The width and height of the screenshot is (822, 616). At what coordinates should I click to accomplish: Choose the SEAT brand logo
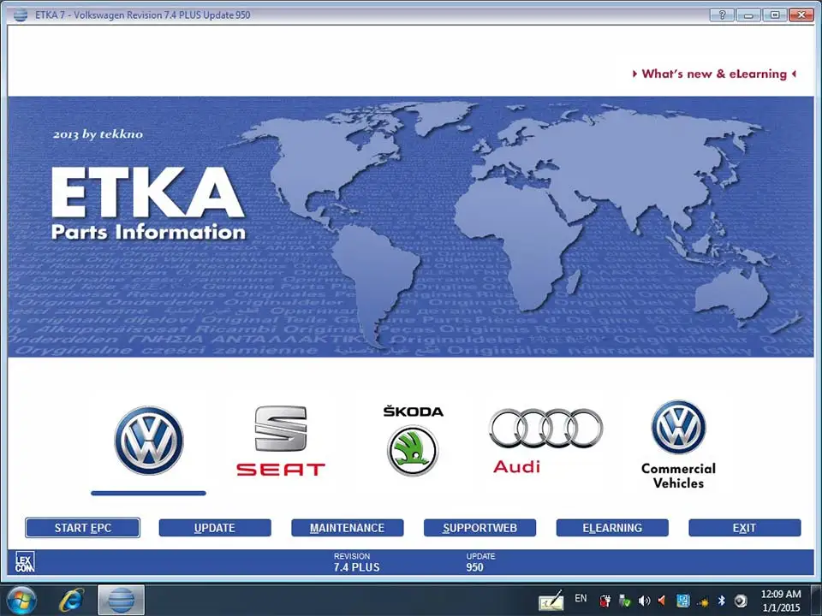281,441
